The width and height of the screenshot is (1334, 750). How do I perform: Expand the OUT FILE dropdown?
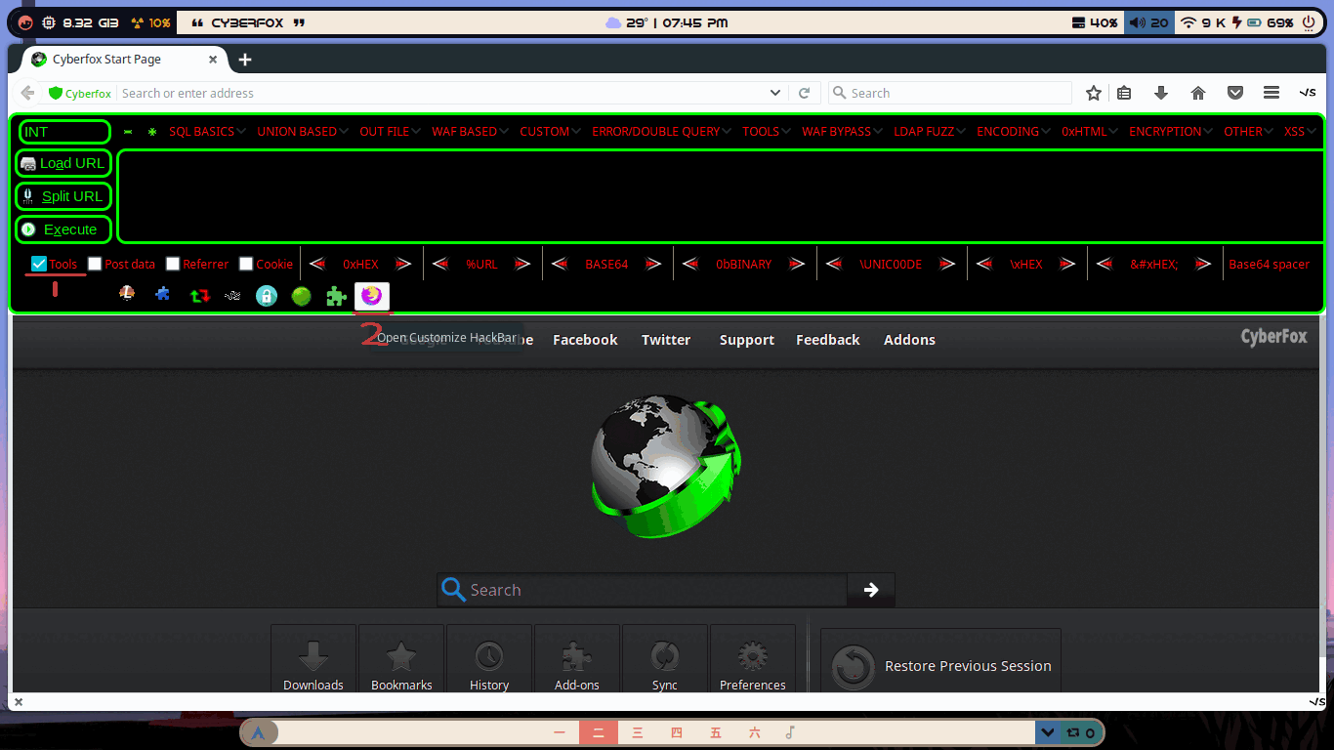pos(390,131)
